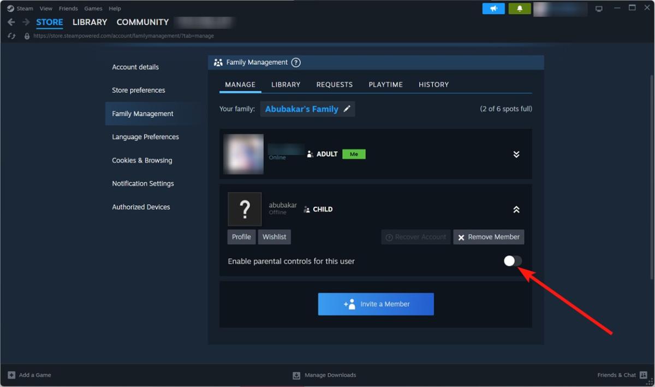The width and height of the screenshot is (655, 387).
Task: Click the streaming display icon top right
Action: pos(599,8)
